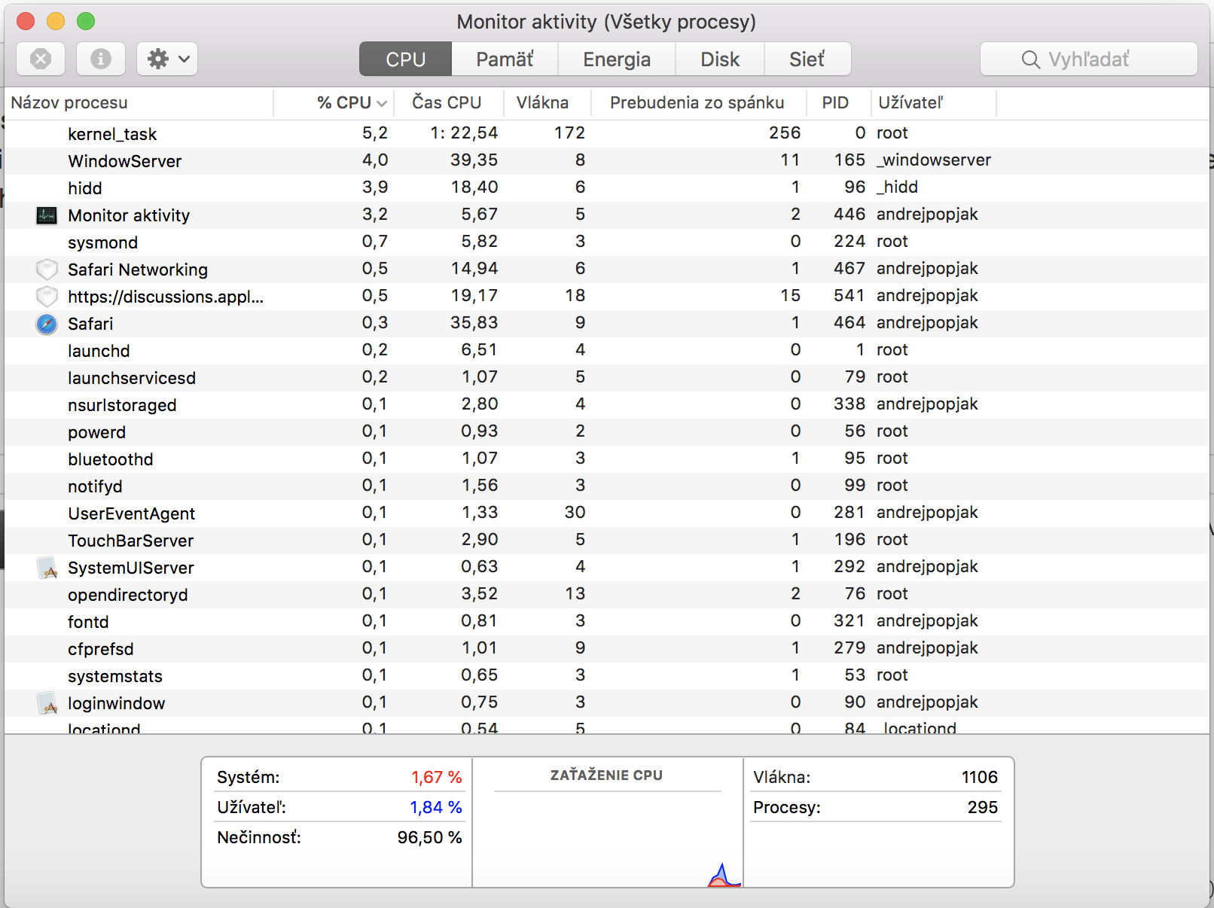Select the SystemUIServer process name

pyautogui.click(x=131, y=568)
